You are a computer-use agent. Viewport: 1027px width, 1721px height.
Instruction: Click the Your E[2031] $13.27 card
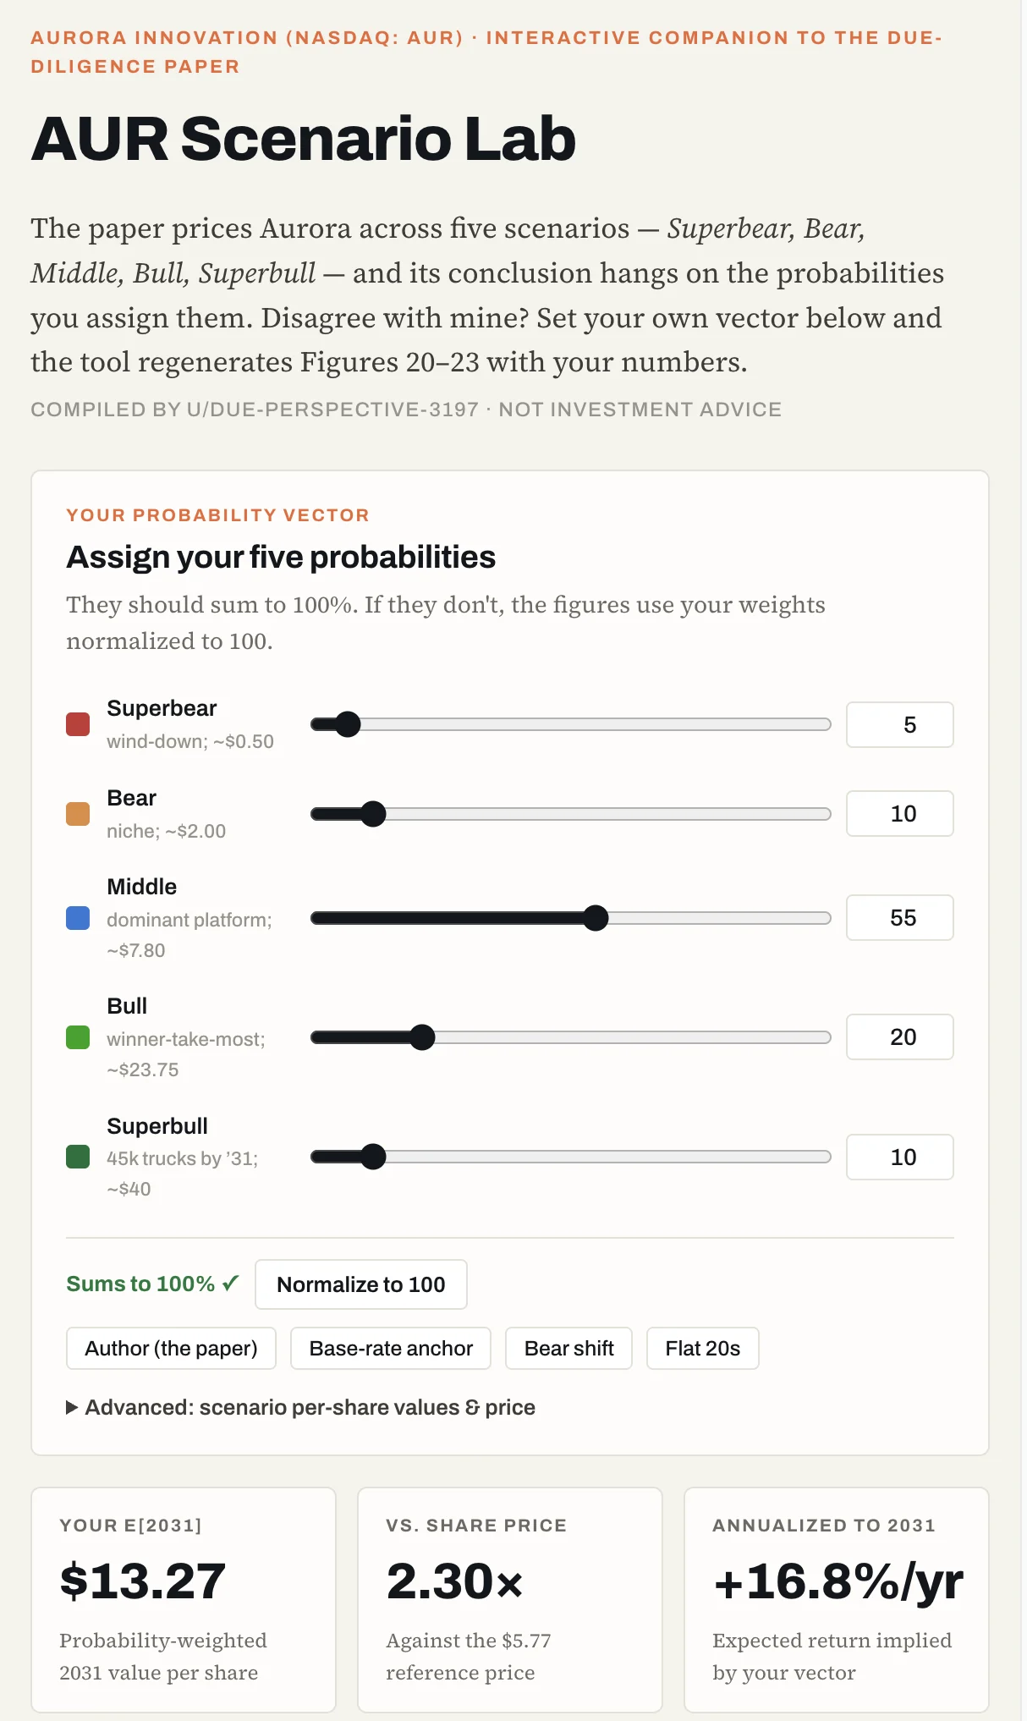(x=184, y=1600)
